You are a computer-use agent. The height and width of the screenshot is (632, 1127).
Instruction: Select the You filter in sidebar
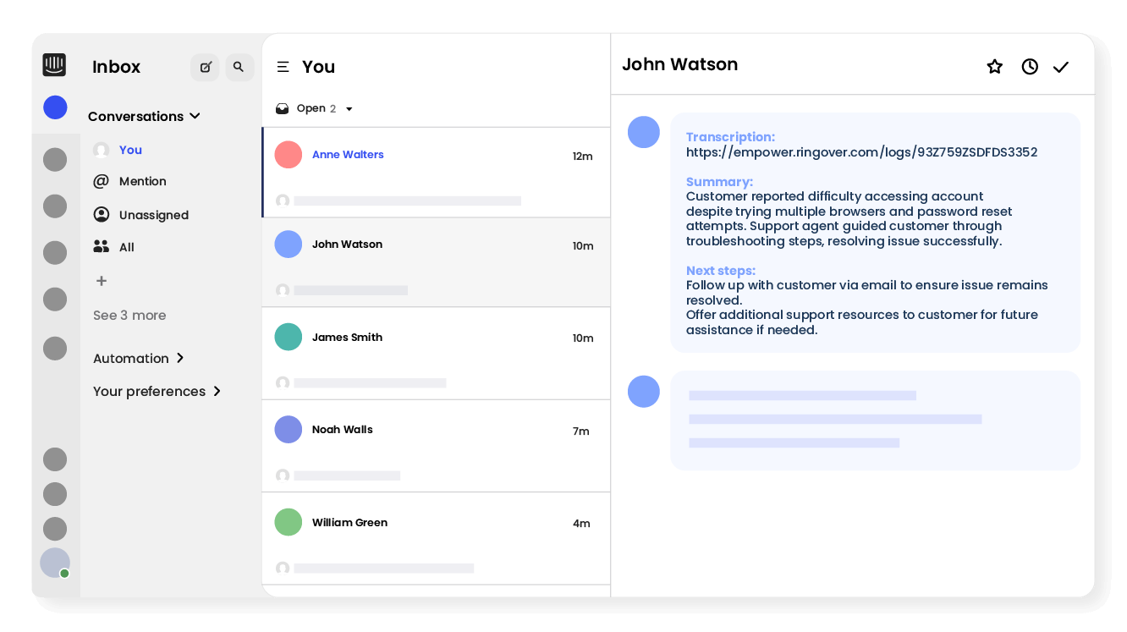pyautogui.click(x=130, y=150)
